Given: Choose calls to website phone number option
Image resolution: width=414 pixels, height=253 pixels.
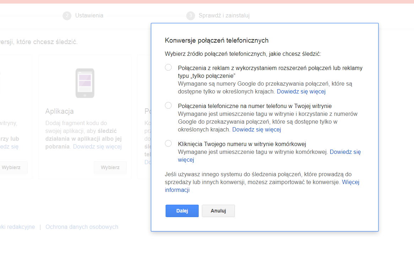Looking at the screenshot, I should [168, 106].
